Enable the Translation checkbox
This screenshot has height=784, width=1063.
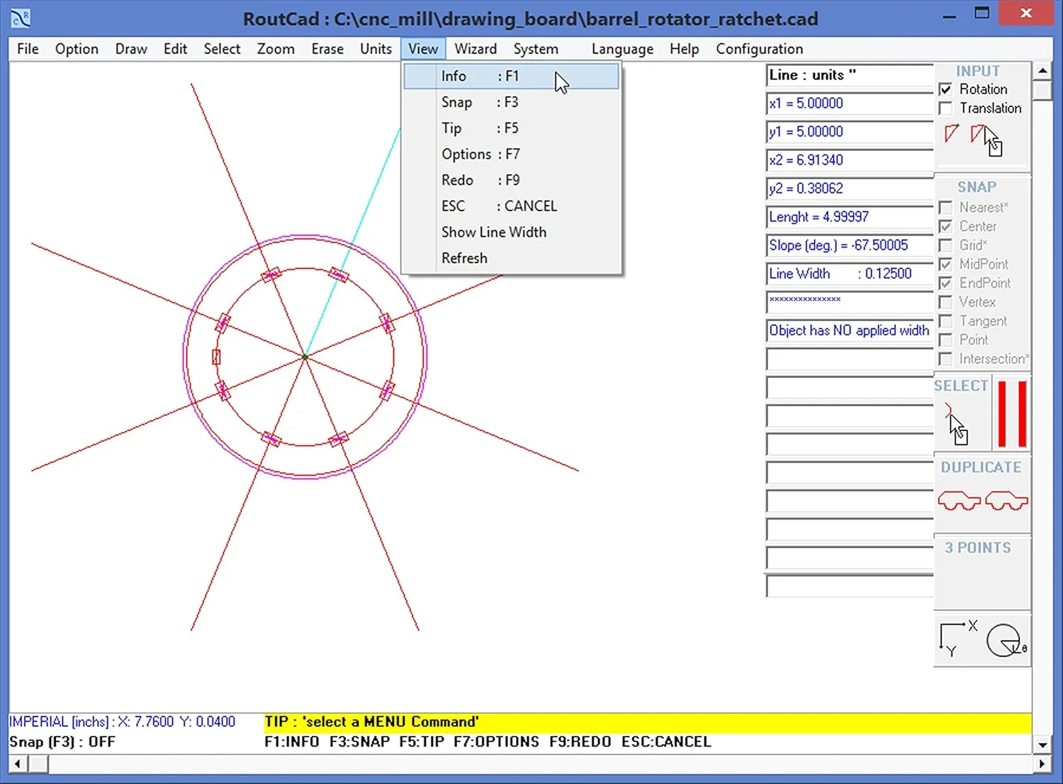[x=946, y=108]
